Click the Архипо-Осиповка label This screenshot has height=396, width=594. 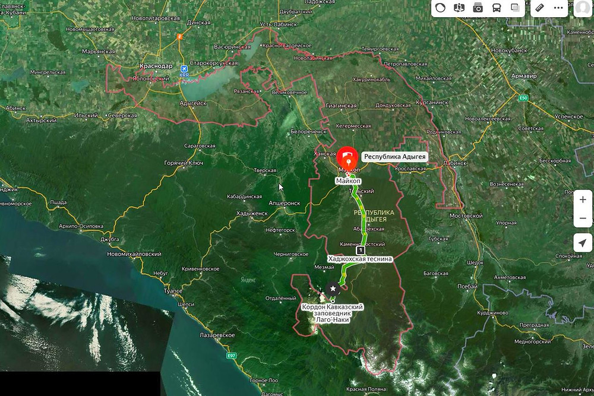pyautogui.click(x=81, y=226)
